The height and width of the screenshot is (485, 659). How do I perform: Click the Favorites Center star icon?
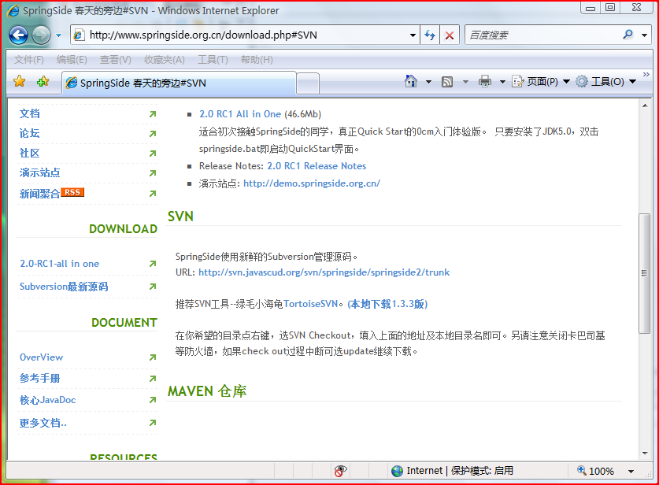tap(20, 82)
